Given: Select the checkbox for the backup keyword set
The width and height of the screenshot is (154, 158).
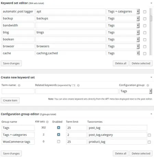Looking at the screenshot, I should coord(145,19).
